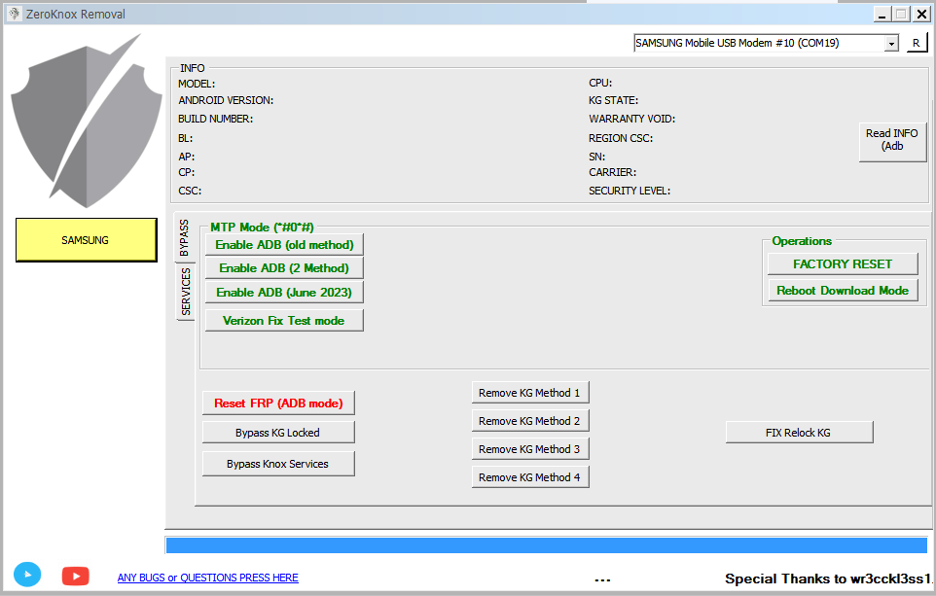This screenshot has width=936, height=596.
Task: Click the MTP Mode (*#0*#) group heading
Action: [x=262, y=228]
